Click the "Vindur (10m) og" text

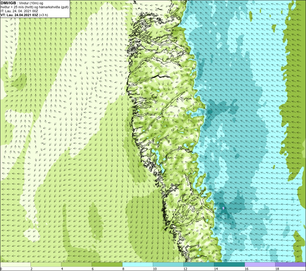click(x=31, y=3)
